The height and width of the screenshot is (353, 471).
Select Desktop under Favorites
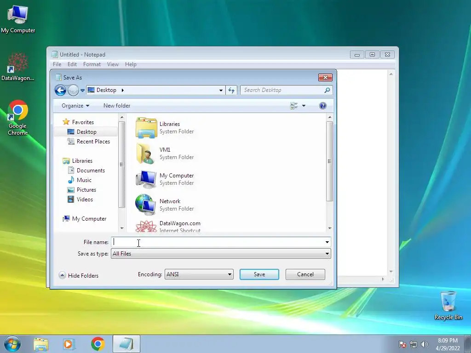(x=86, y=132)
